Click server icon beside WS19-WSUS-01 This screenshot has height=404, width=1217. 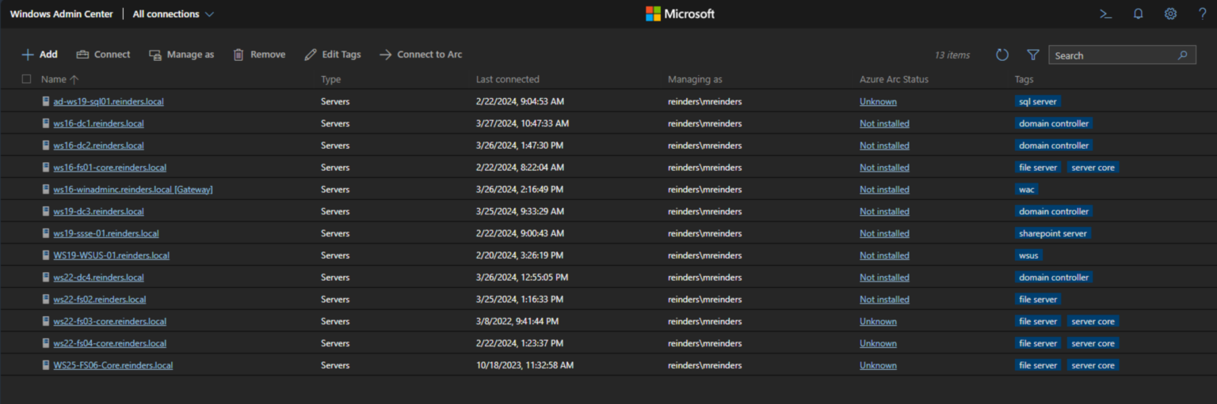(46, 255)
